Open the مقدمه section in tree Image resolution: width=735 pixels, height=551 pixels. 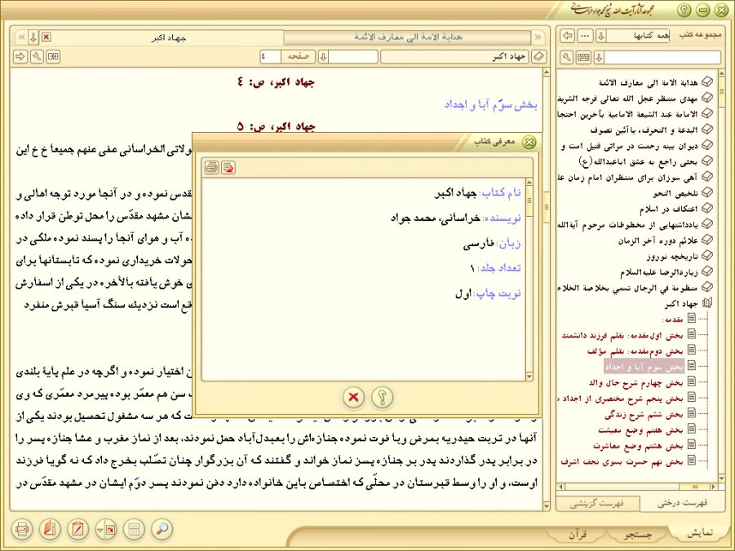coord(672,319)
